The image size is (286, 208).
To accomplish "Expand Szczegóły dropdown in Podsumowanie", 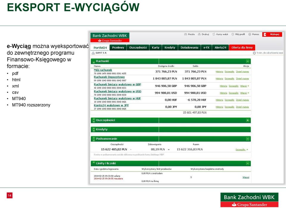I will coord(242,150).
